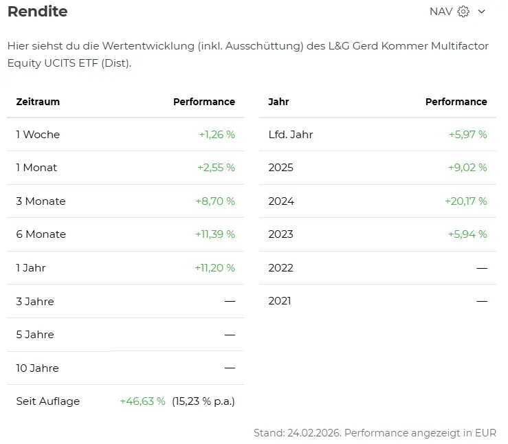Screen dimensions: 508x444
Task: Expand the chevron dropdown next to NAV
Action: click(x=481, y=12)
